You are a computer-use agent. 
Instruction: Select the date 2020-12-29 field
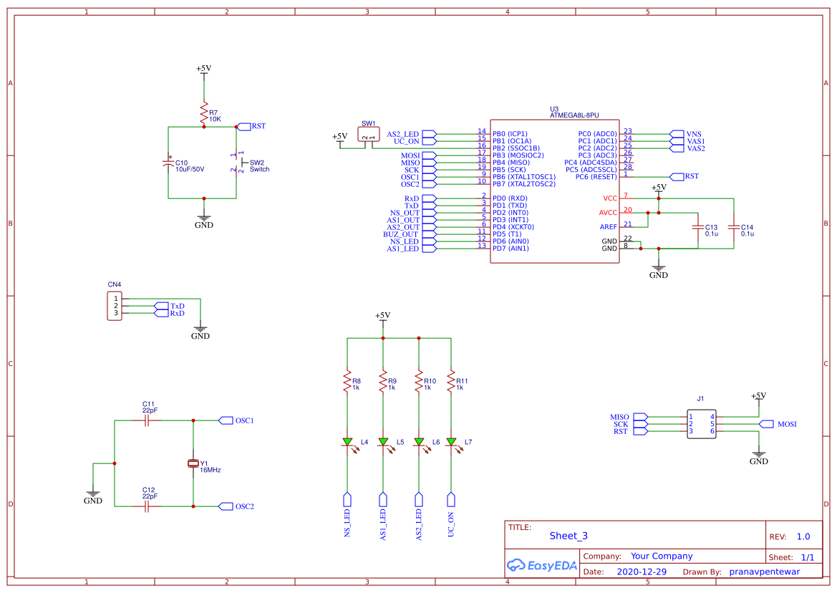click(644, 571)
